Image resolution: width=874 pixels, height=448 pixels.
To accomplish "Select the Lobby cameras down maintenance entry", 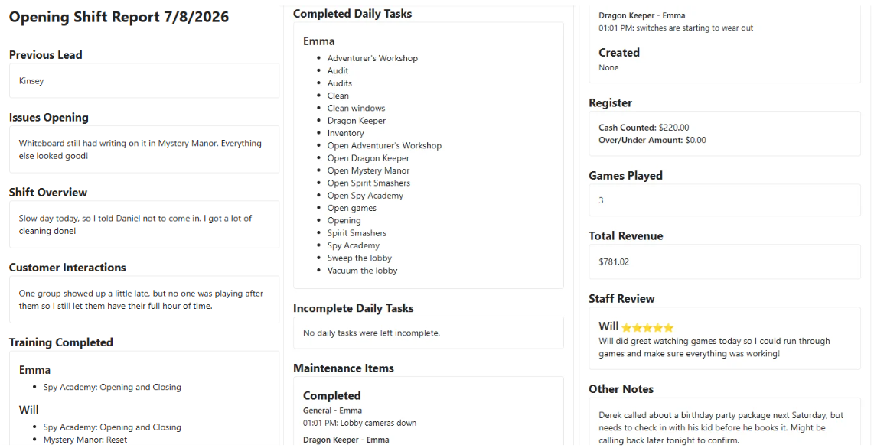I will click(360, 423).
